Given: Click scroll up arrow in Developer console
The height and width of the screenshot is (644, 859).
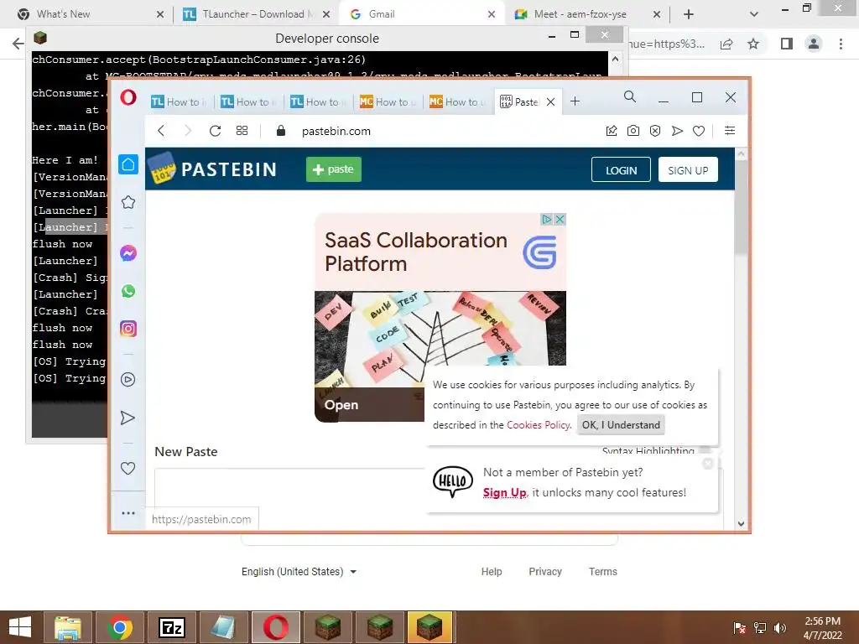Looking at the screenshot, I should 615,59.
